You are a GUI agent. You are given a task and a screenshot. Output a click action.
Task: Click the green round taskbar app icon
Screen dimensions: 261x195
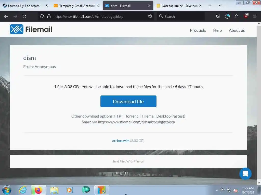point(86,189)
